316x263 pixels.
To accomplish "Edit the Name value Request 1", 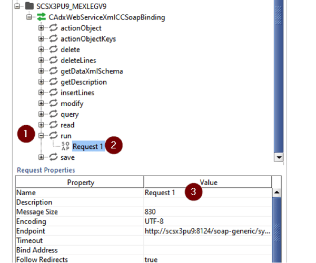I will [x=208, y=193].
